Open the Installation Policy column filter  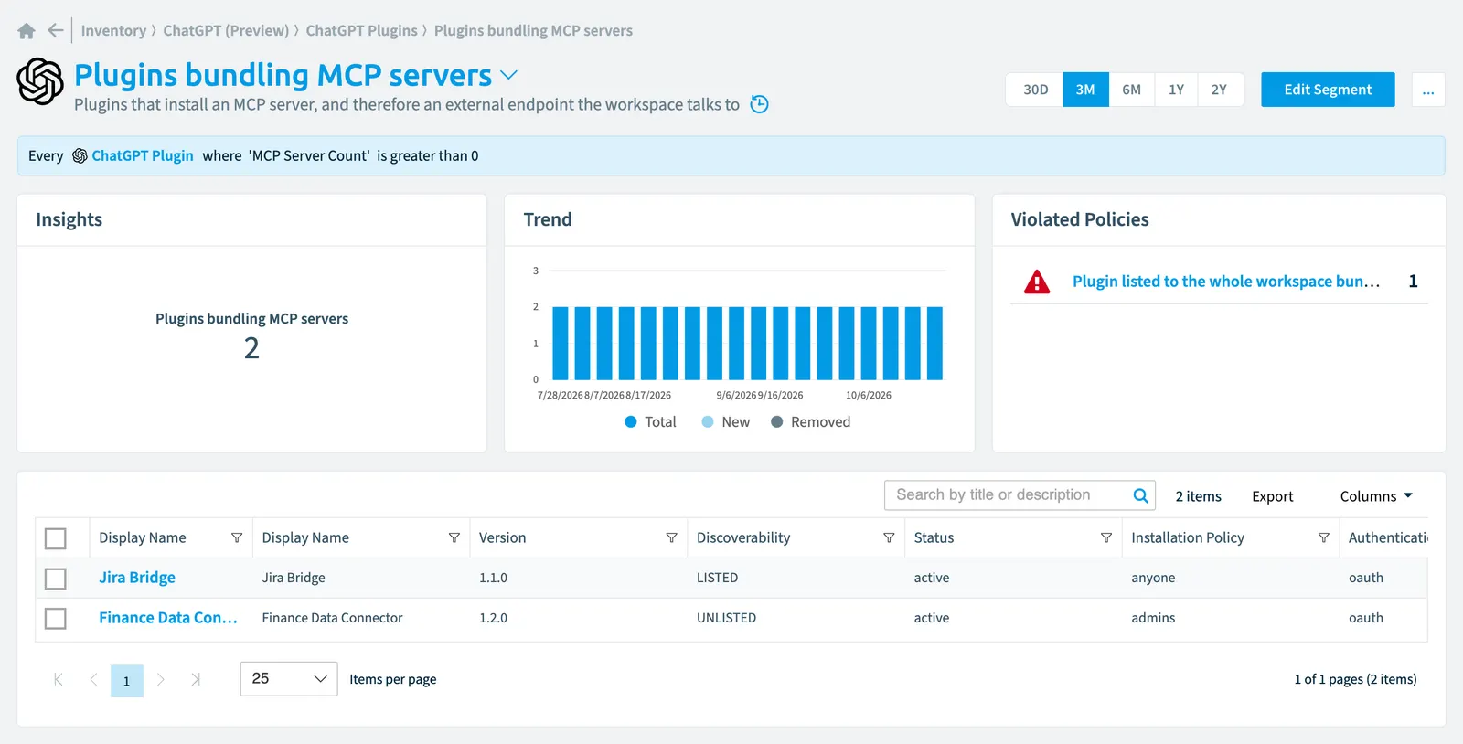pos(1323,538)
